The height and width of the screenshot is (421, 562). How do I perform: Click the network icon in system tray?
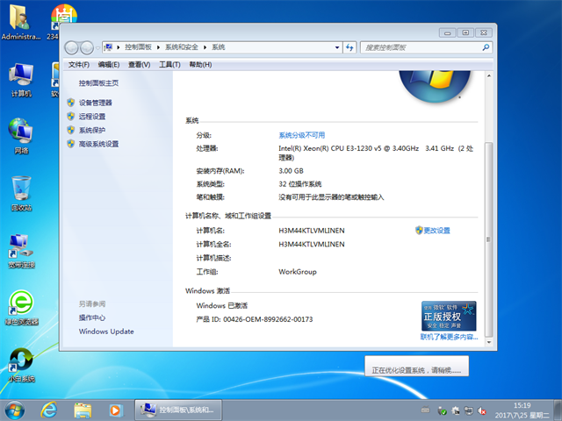coord(468,410)
